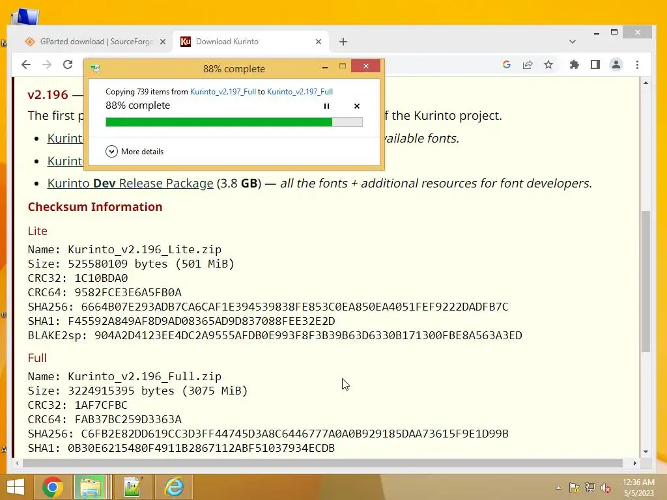The height and width of the screenshot is (500, 667).
Task: Expand More details in copy dialog
Action: coord(134,151)
